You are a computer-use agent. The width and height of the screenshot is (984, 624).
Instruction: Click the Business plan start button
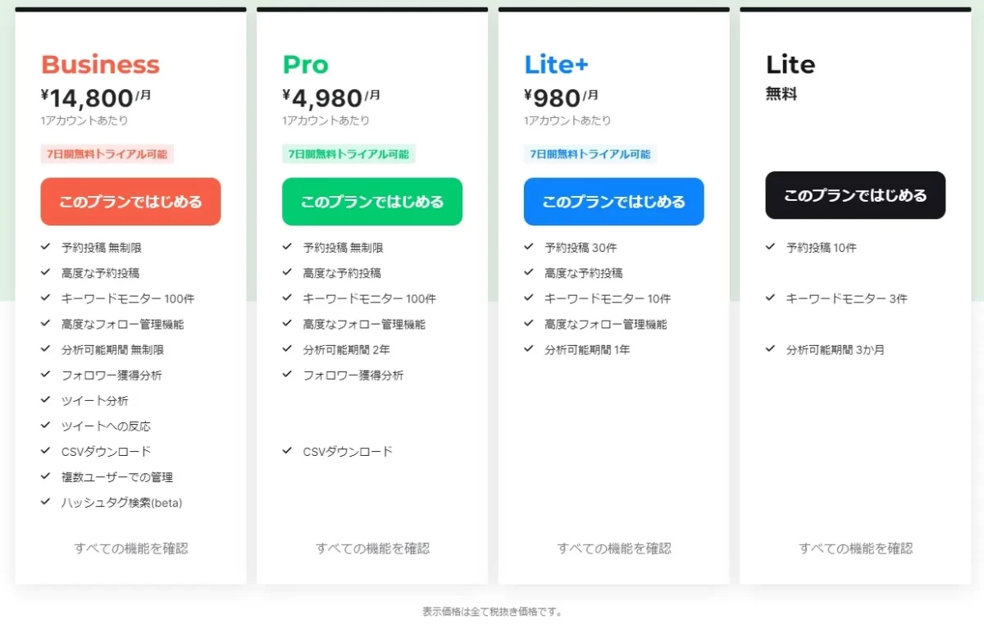coord(130,202)
